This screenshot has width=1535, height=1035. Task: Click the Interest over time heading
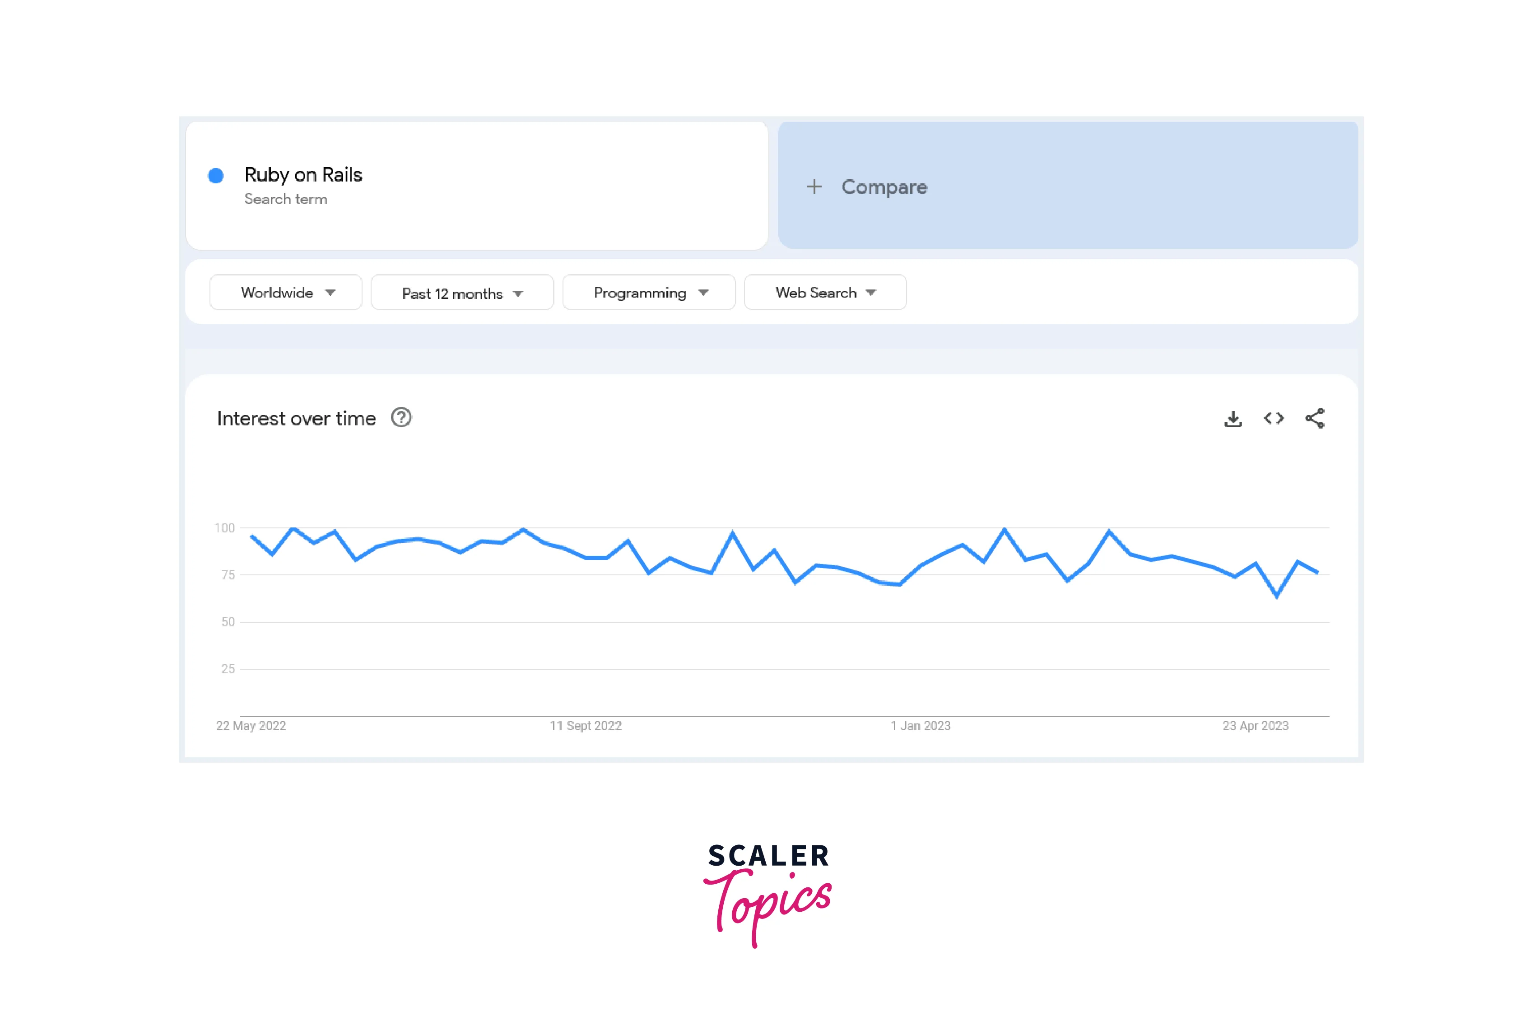point(296,419)
